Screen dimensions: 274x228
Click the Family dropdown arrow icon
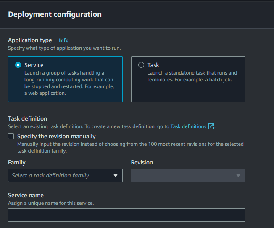pos(115,175)
